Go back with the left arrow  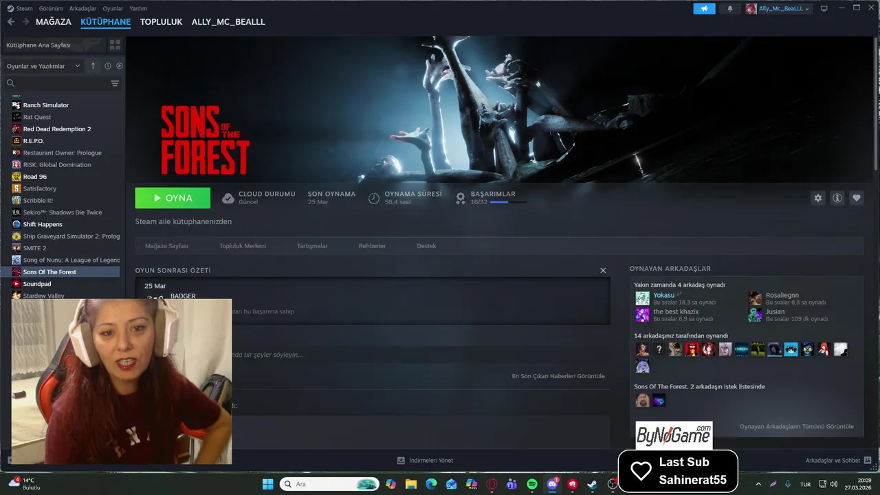click(11, 22)
